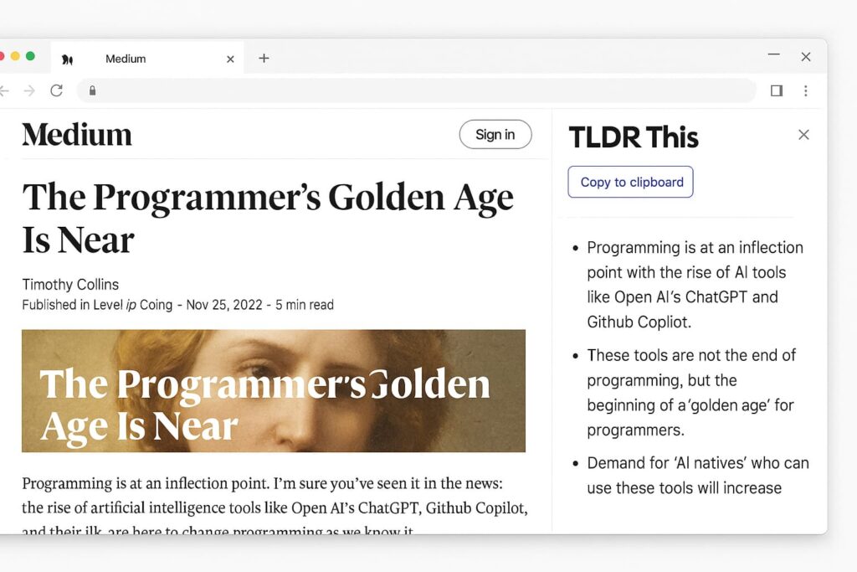Close the Medium tab

pos(230,59)
